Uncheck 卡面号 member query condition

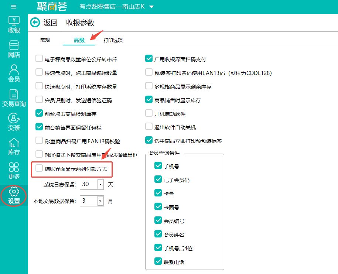158,207
